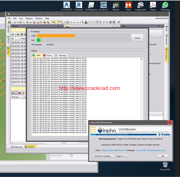Open the Orthos vertical side tab
The image size is (180, 177).
8,51
